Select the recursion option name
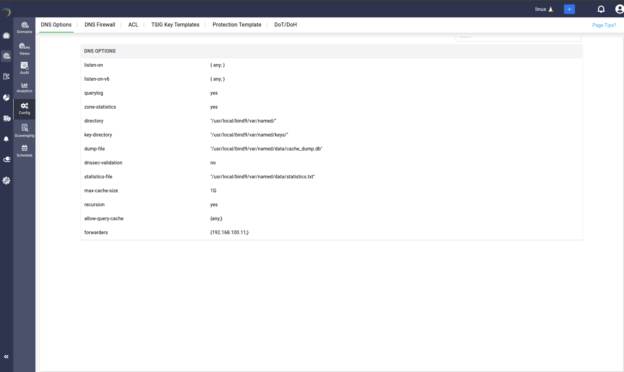This screenshot has width=624, height=372. click(x=94, y=205)
